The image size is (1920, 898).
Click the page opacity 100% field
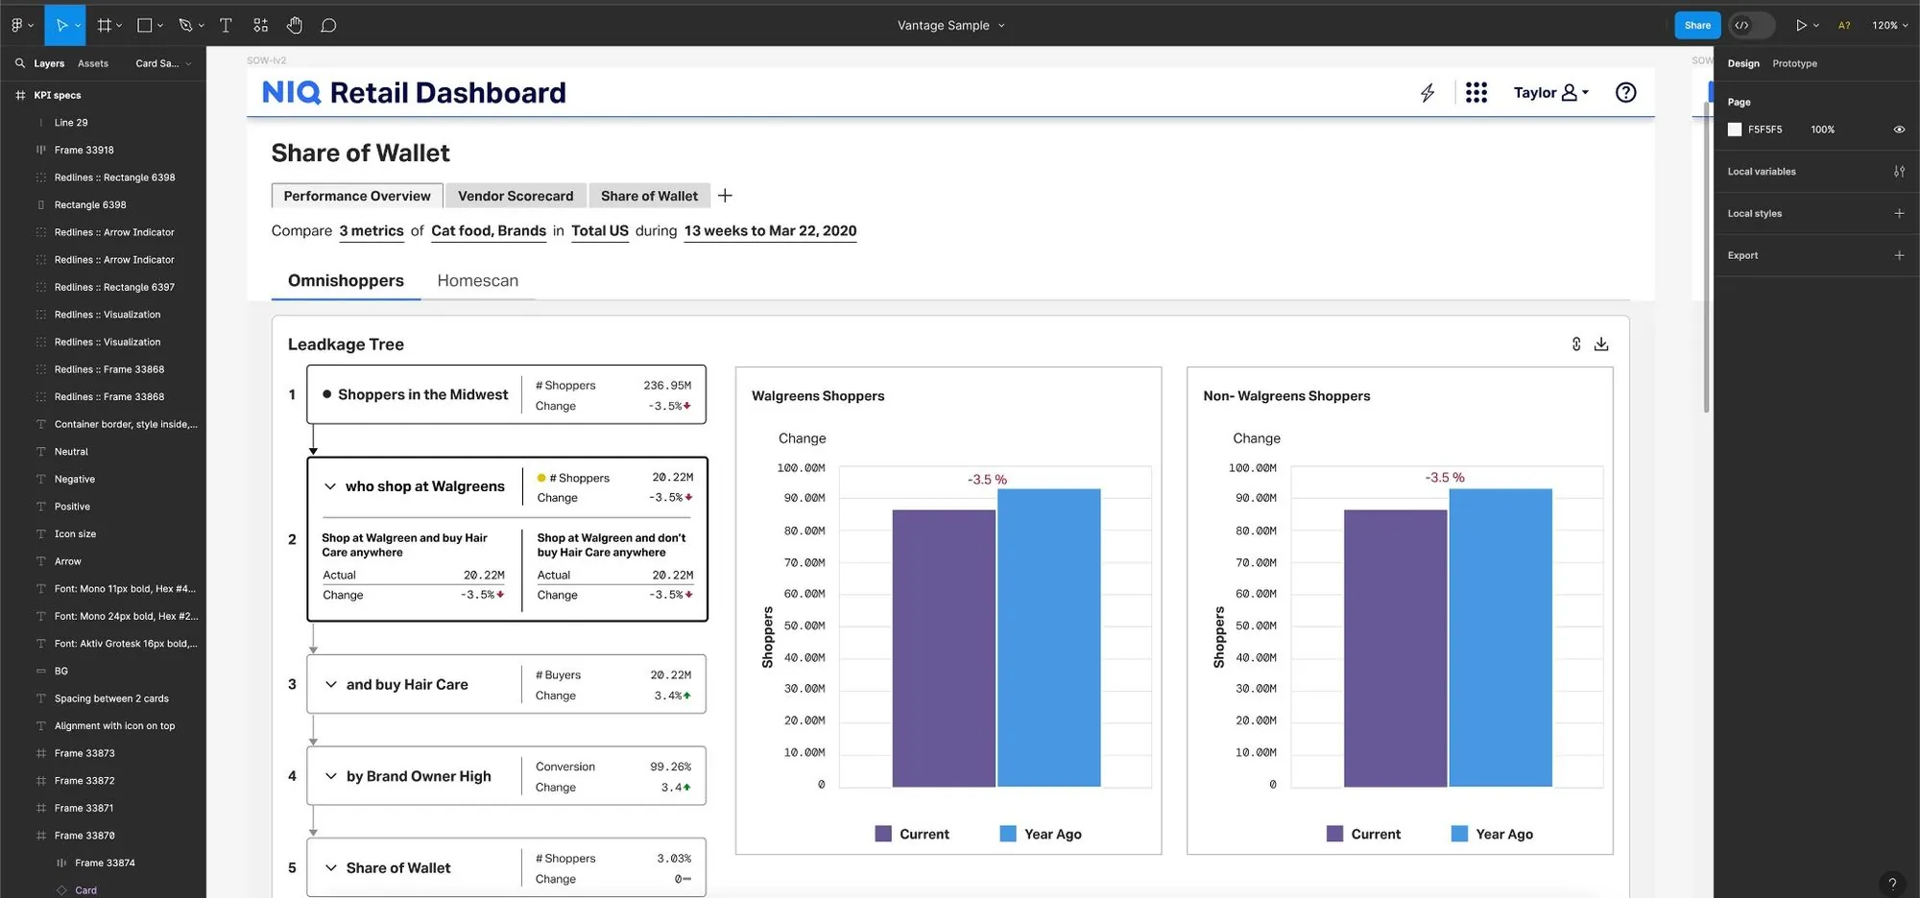pyautogui.click(x=1822, y=130)
